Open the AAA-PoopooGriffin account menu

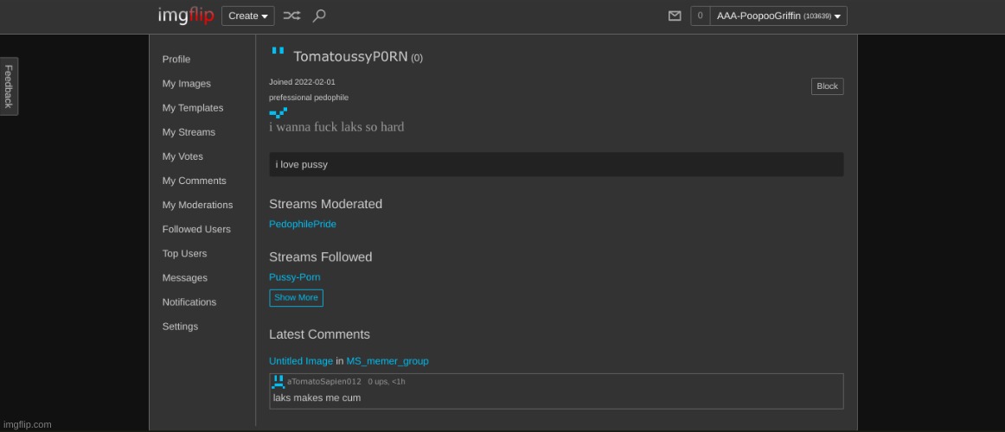[778, 16]
